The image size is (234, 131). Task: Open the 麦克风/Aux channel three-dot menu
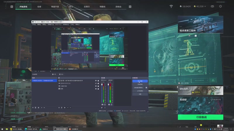[x=105, y=105]
